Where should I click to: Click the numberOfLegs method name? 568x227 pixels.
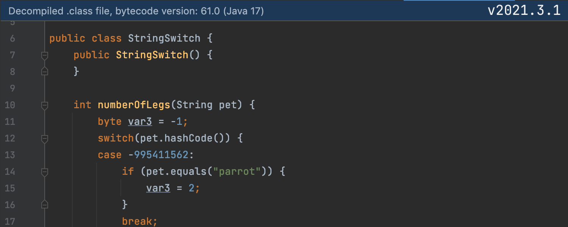pos(134,105)
